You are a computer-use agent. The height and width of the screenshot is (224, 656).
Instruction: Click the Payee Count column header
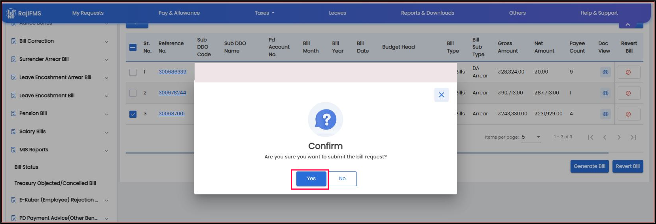click(577, 47)
